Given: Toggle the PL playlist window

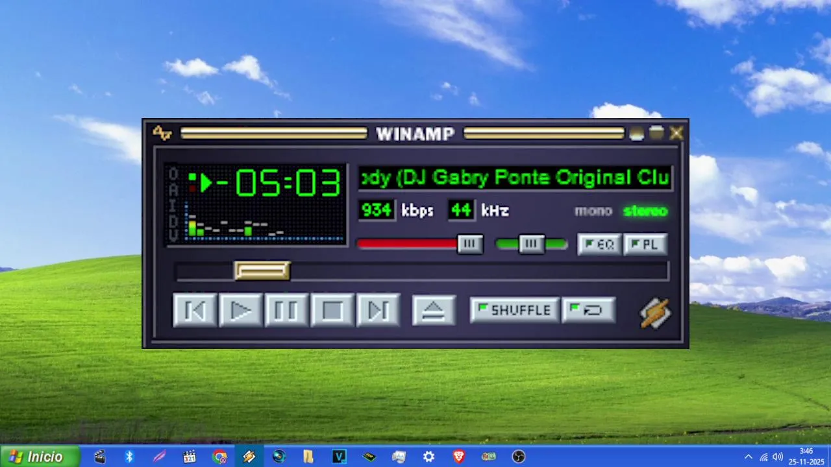Looking at the screenshot, I should tap(645, 245).
